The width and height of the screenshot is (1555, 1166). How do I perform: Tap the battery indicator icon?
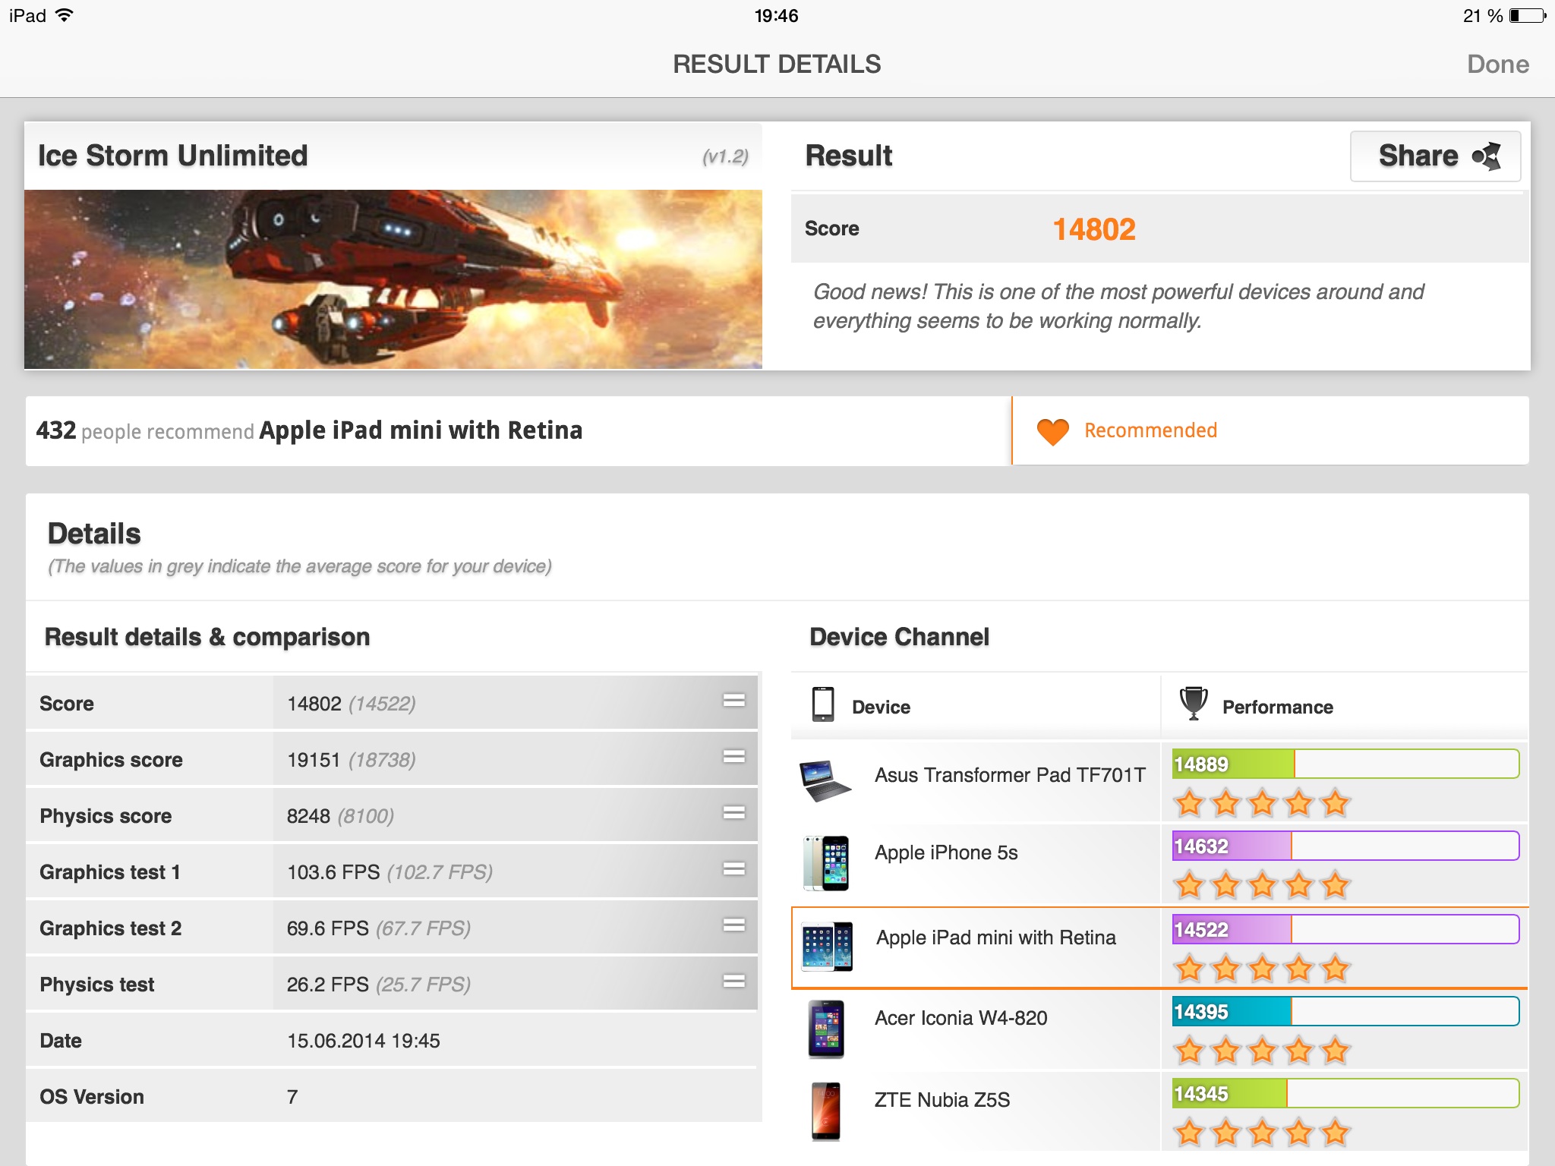pos(1528,15)
